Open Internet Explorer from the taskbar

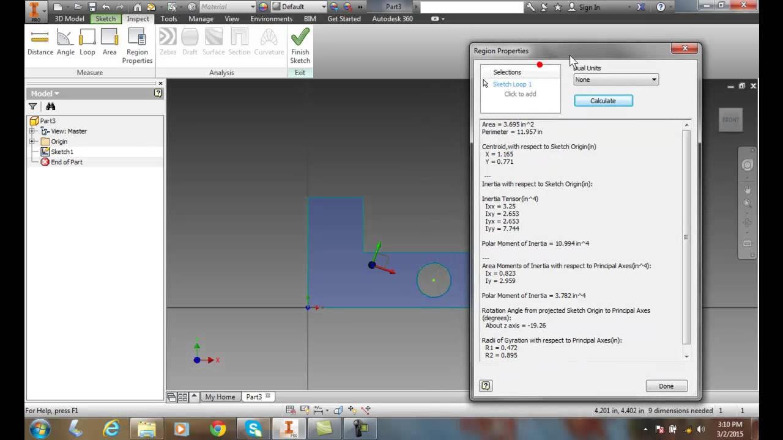click(111, 428)
